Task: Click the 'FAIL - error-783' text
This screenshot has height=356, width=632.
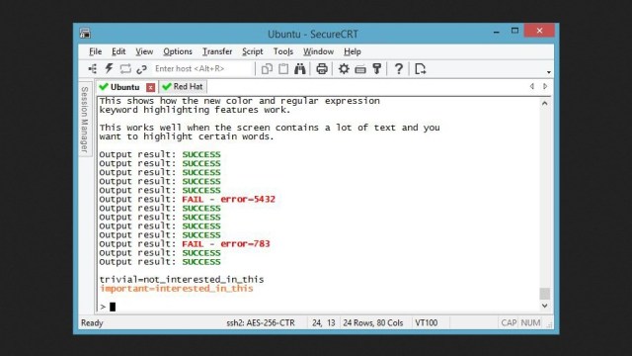Action: 226,244
